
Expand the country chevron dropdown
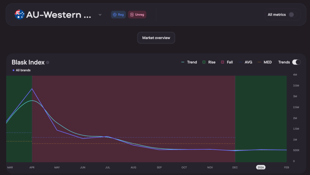100,15
